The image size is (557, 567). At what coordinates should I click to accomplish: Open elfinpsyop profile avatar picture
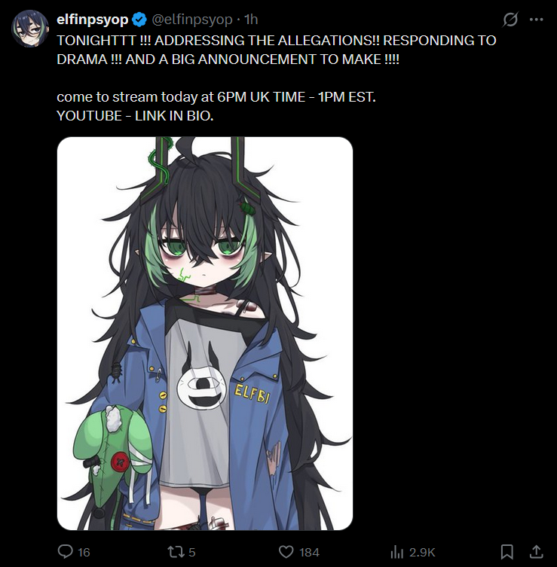point(30,29)
